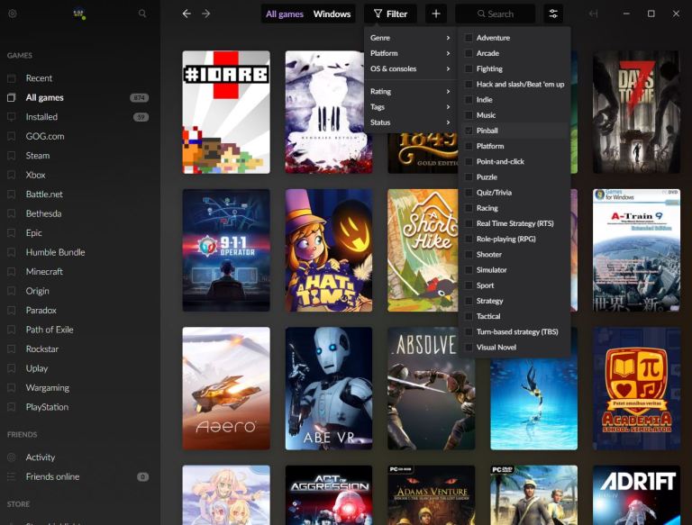The width and height of the screenshot is (692, 525).
Task: Click the sidebar search magnifier icon
Action: (142, 14)
